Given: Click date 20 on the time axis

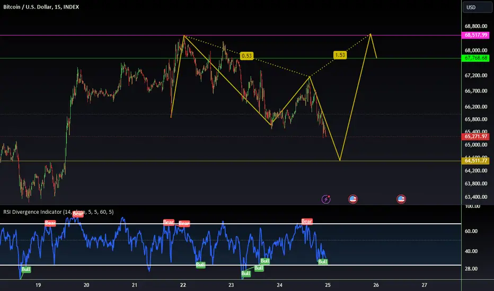Looking at the screenshot, I should pos(86,285).
